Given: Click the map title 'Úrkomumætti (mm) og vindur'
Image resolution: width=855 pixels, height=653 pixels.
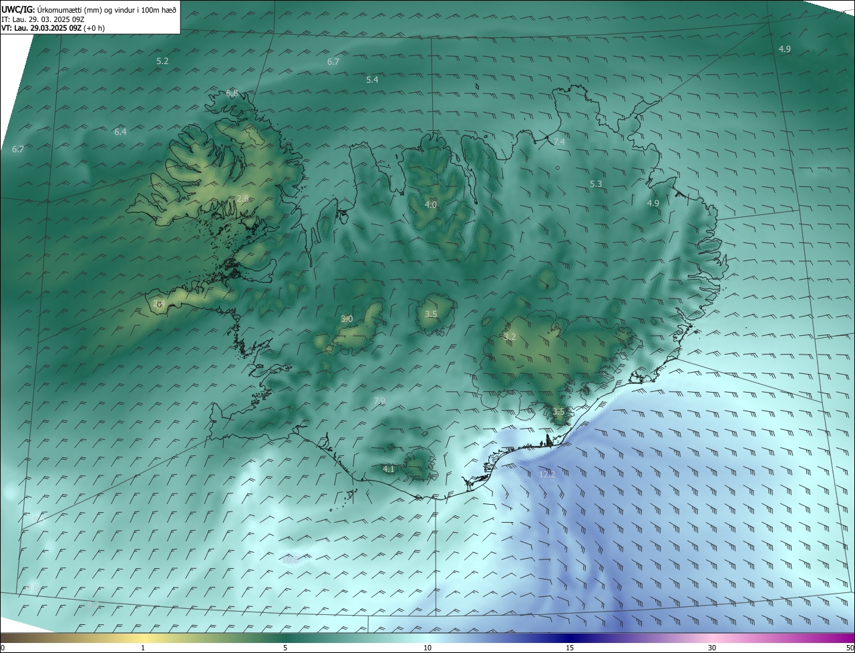Looking at the screenshot, I should click(88, 9).
